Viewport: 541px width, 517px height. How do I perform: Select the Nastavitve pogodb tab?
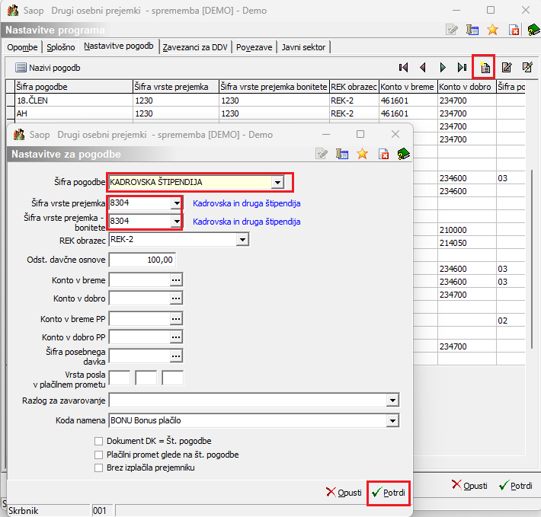(x=119, y=46)
